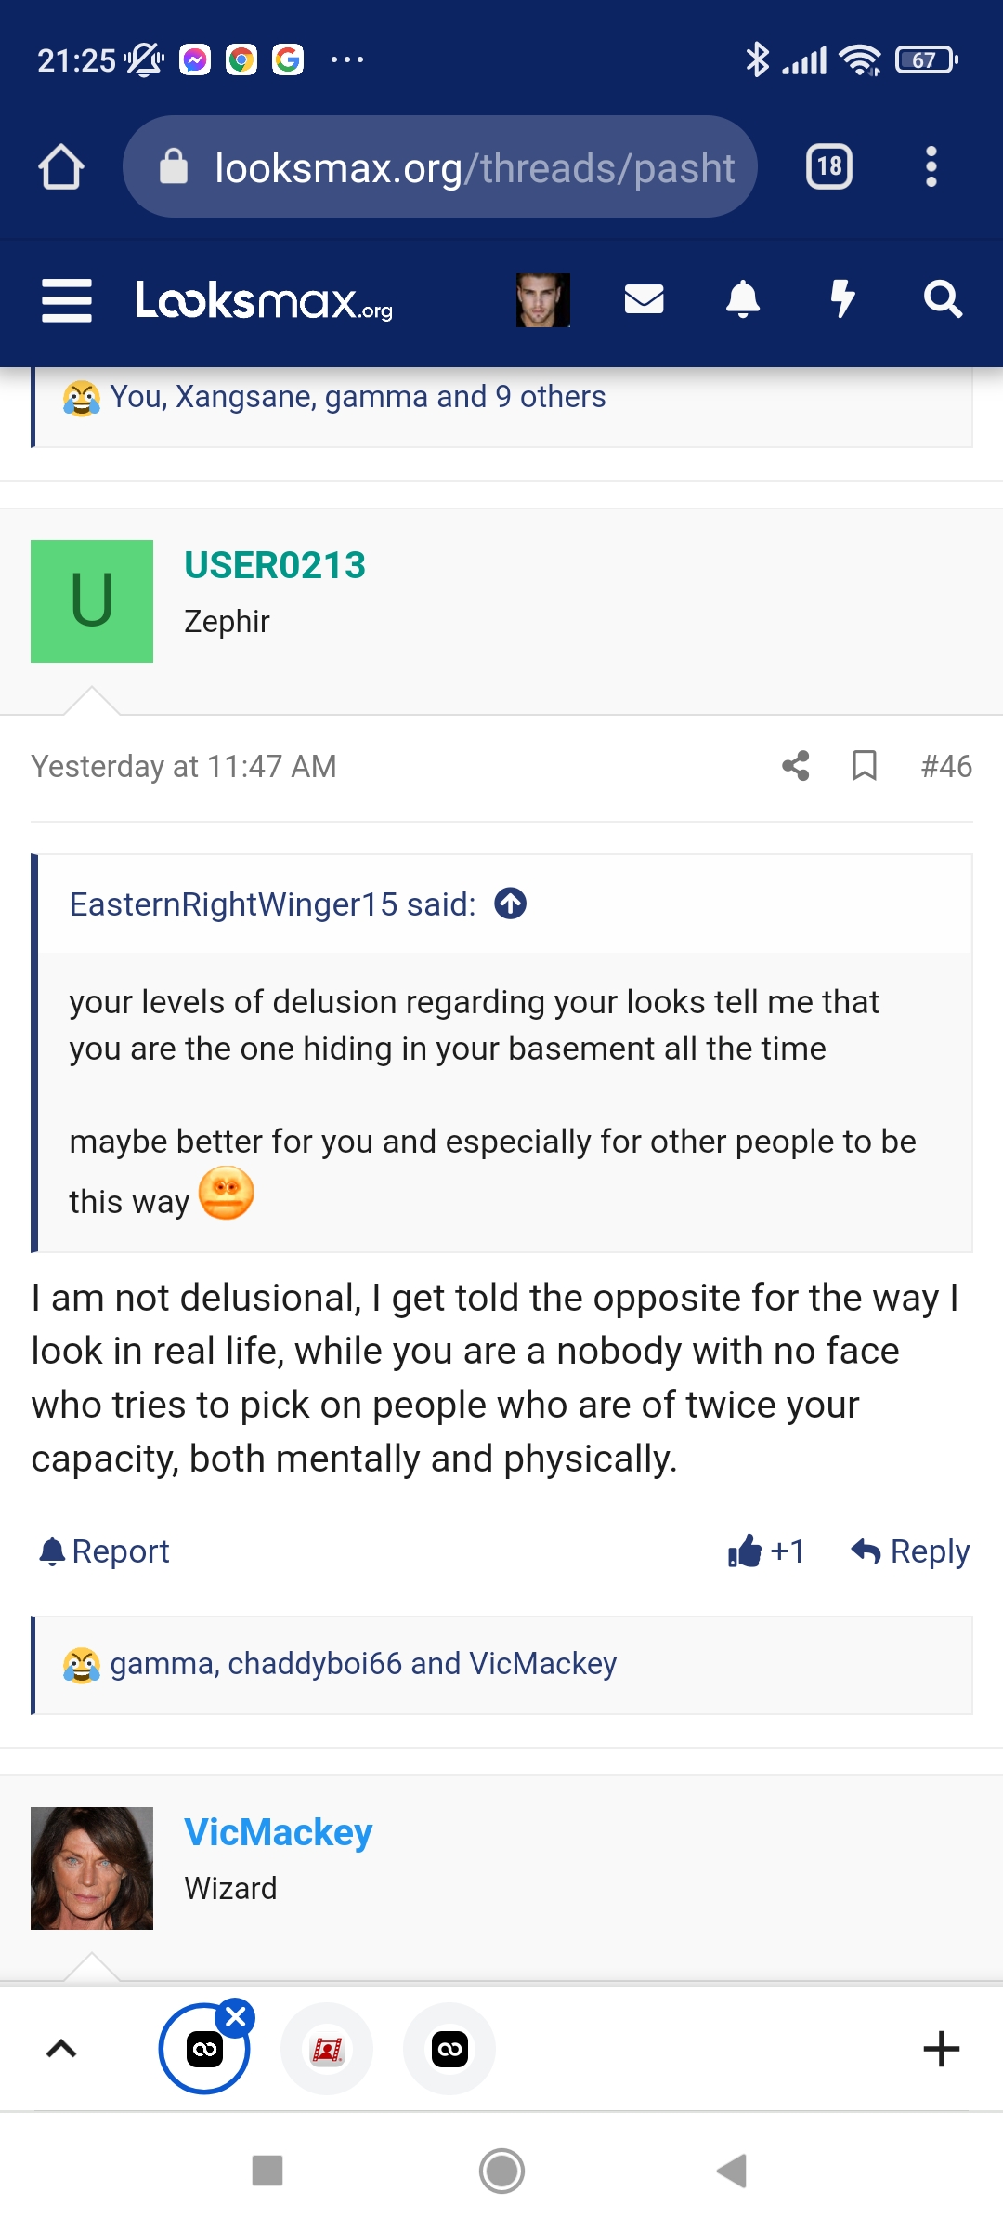Open the site search magnifier

[943, 299]
